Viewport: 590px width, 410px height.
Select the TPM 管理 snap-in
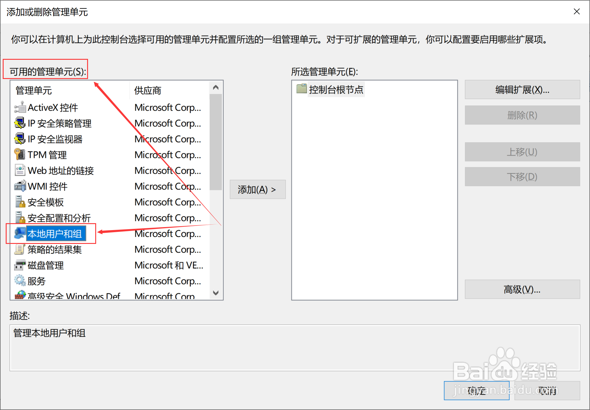tap(47, 155)
